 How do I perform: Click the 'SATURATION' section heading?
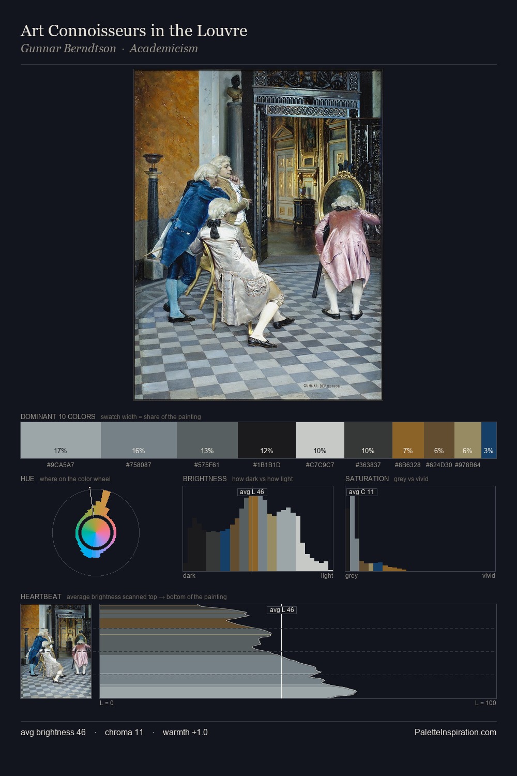point(367,479)
